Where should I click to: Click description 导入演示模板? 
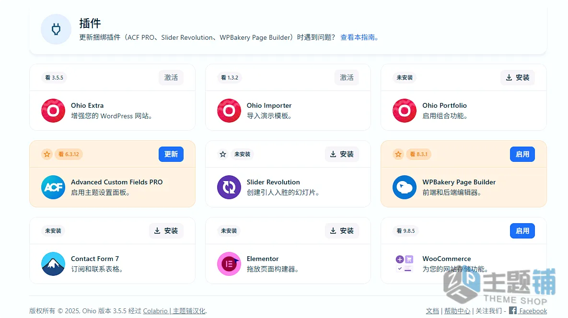pos(269,116)
